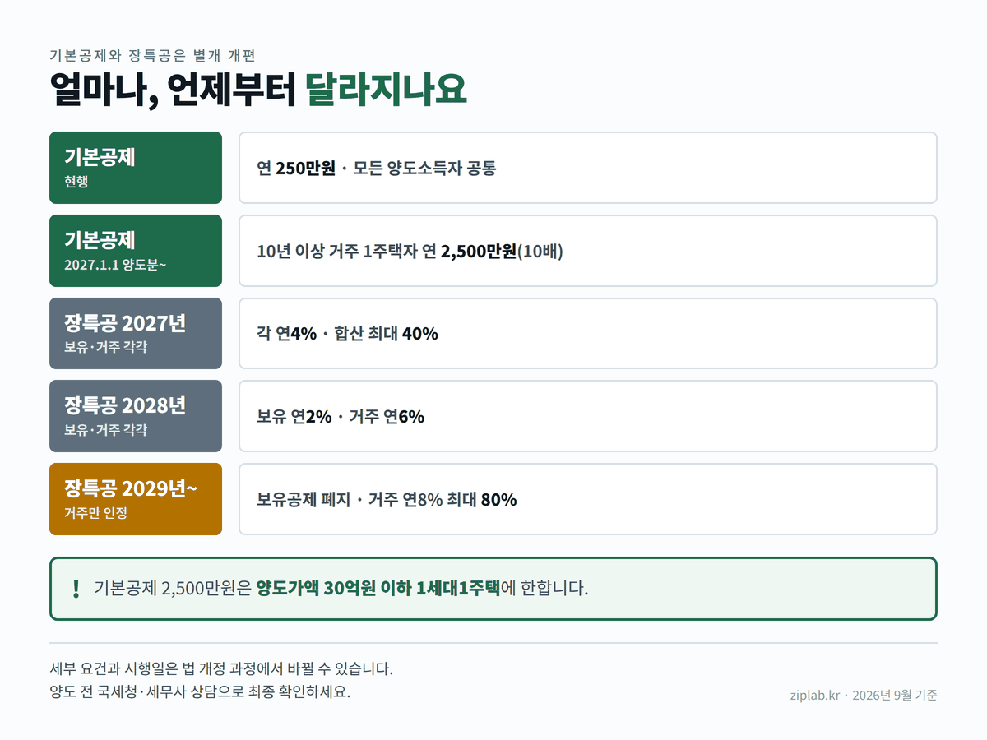Click the text '보유공제 폐지 · 거주 연8% 최대 80%'

click(x=387, y=500)
